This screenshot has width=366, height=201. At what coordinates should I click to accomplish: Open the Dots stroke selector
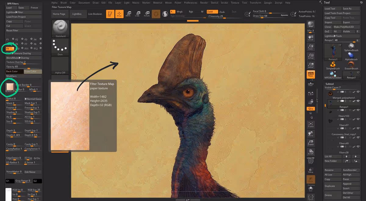pyautogui.click(x=60, y=47)
